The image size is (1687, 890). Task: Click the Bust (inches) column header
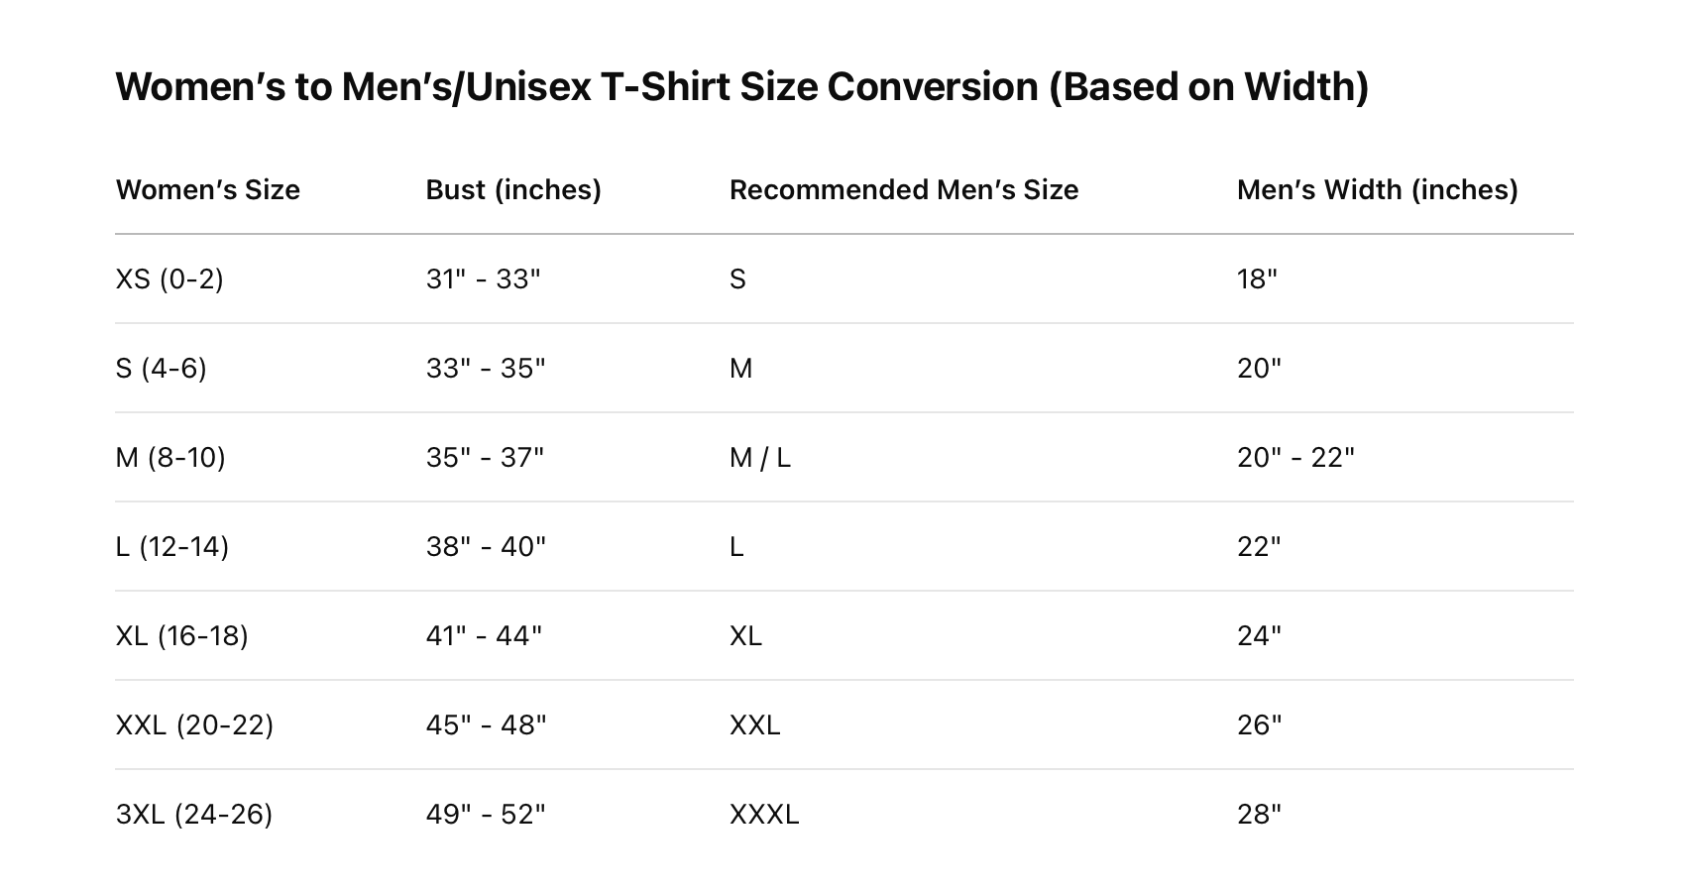pyautogui.click(x=513, y=190)
